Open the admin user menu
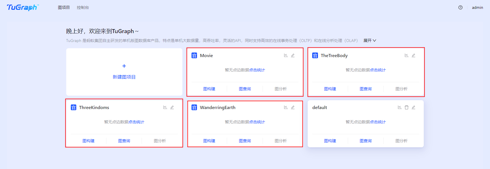Screen dimensions: 490x169 [x=477, y=7]
